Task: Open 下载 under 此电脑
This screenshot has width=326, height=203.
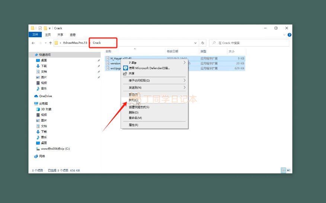Action: click(x=44, y=131)
